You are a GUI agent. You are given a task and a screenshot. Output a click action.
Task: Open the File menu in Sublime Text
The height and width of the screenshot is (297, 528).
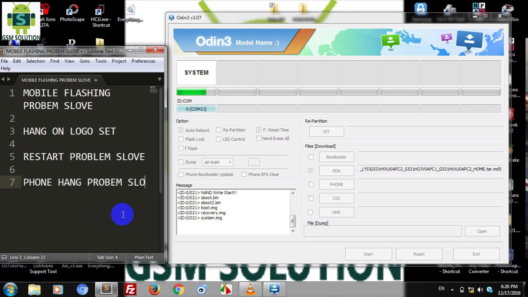coord(4,61)
